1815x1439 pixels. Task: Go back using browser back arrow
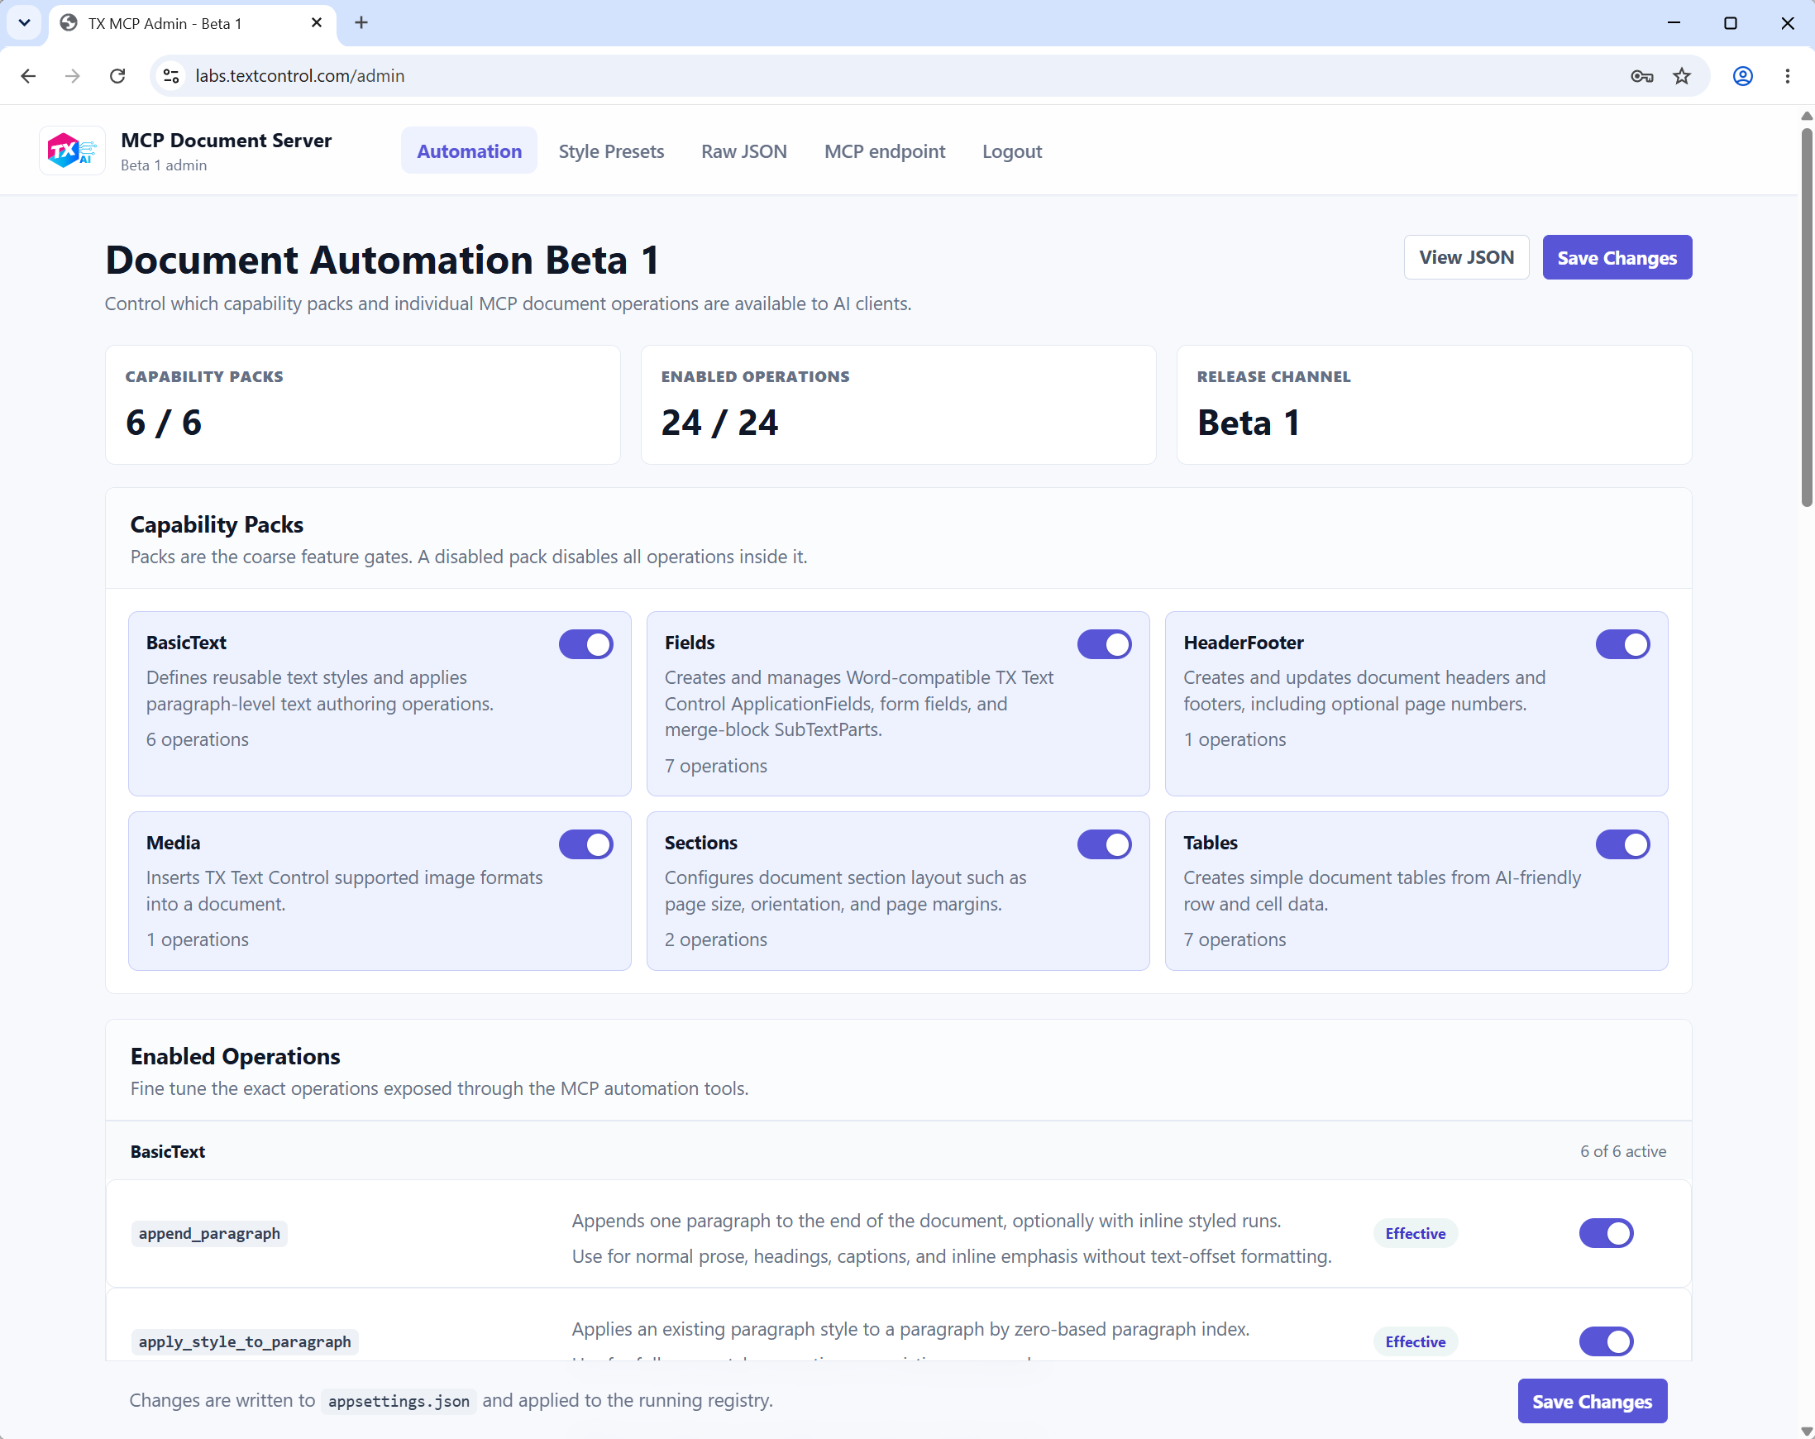pos(29,76)
